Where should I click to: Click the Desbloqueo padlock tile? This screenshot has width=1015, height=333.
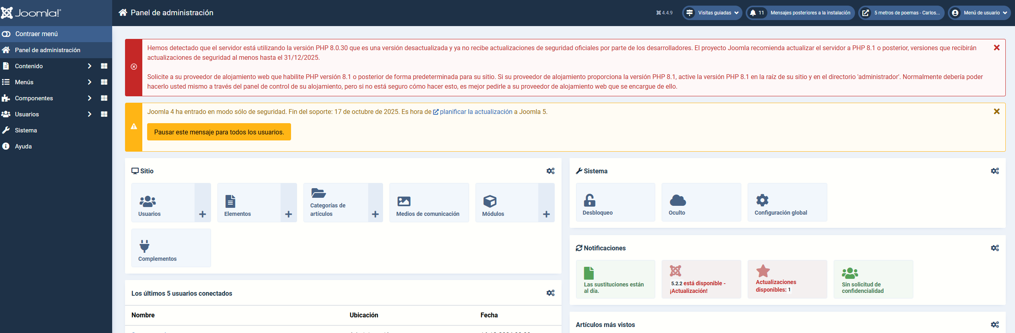point(615,202)
